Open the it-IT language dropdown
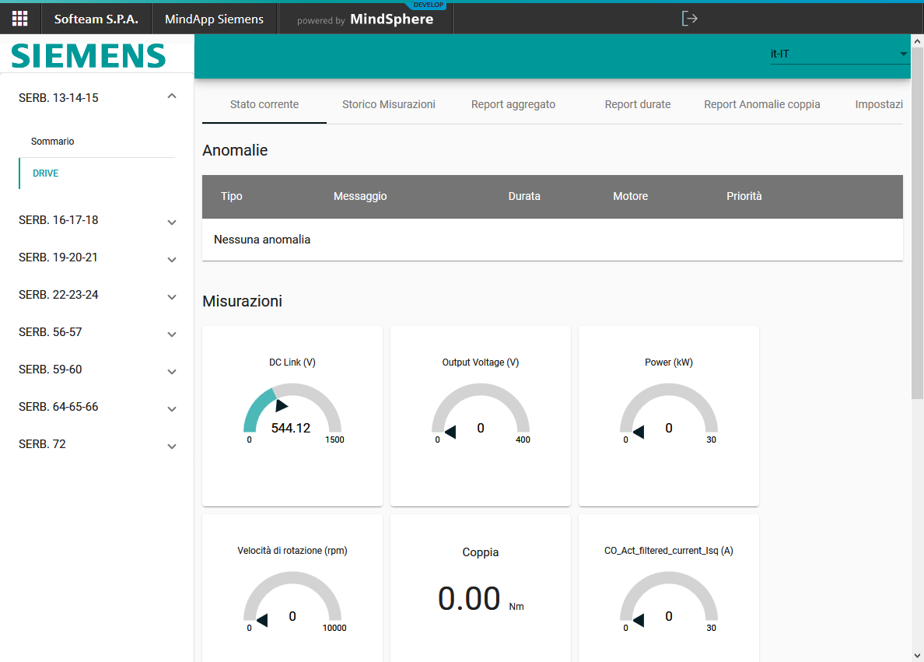Screen dimensions: 924x662 coord(838,54)
